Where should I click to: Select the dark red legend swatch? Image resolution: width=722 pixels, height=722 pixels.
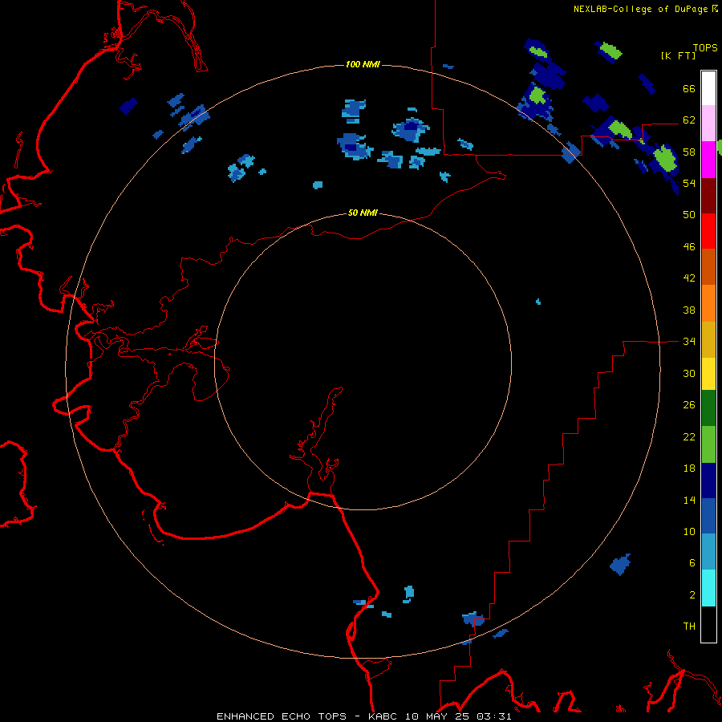(x=708, y=196)
